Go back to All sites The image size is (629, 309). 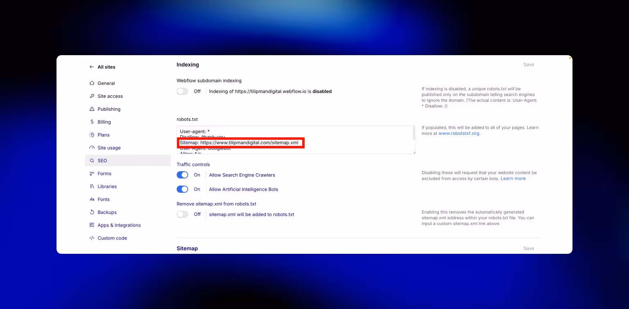(106, 67)
